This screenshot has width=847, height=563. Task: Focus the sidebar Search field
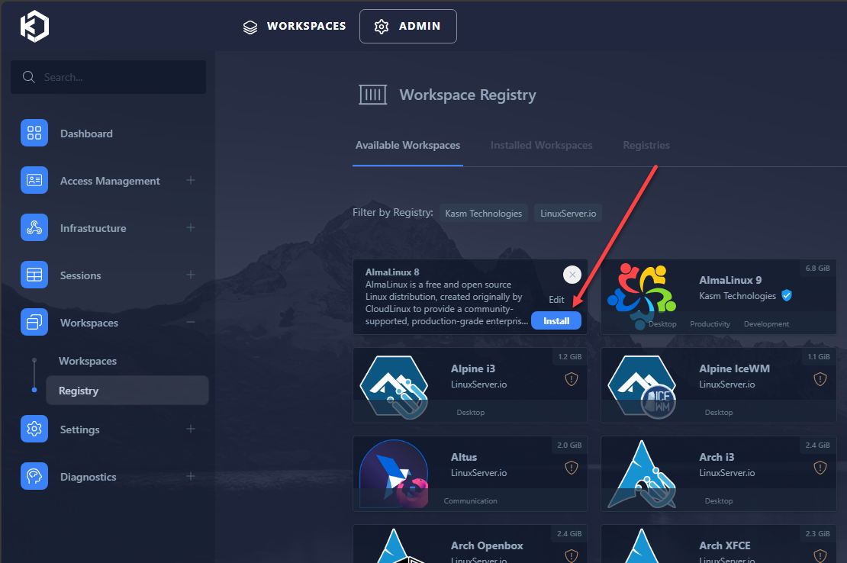click(x=108, y=77)
